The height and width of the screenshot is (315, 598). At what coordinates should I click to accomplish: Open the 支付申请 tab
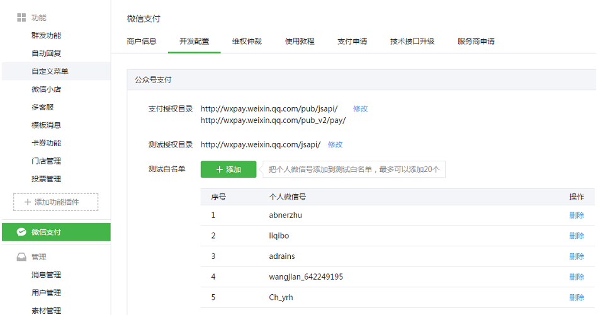352,41
